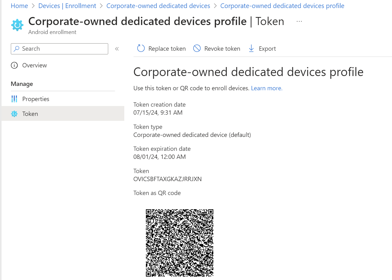This screenshot has height=280, width=392.
Task: Click the Revoke token icon
Action: coord(197,48)
